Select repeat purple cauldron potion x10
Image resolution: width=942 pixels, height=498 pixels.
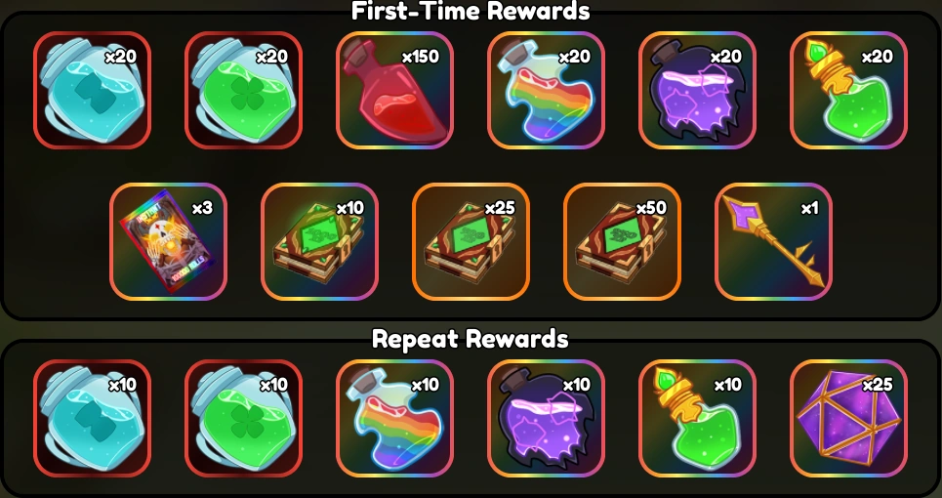coord(546,418)
